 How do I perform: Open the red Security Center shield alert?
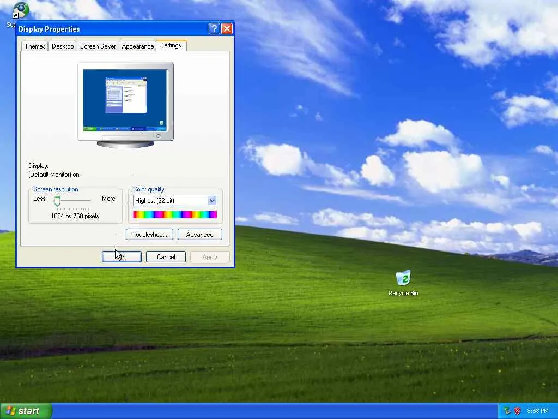pyautogui.click(x=518, y=411)
